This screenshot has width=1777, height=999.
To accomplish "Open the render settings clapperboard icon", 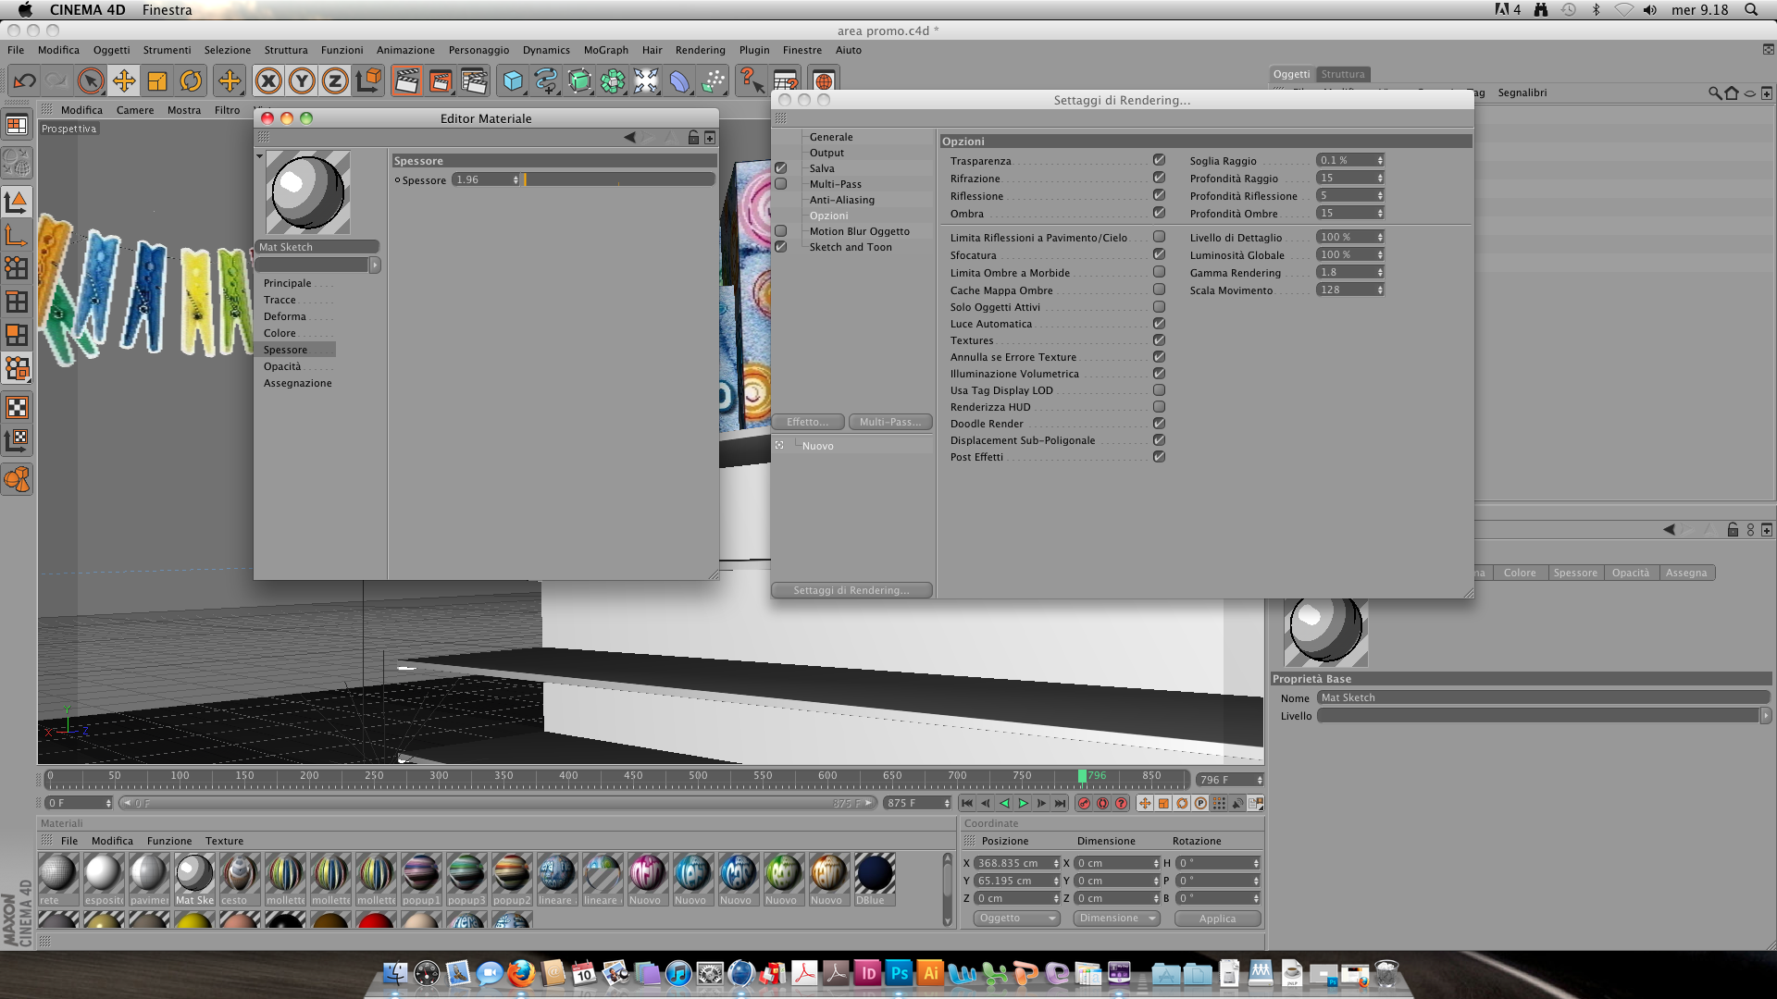I will click(473, 81).
